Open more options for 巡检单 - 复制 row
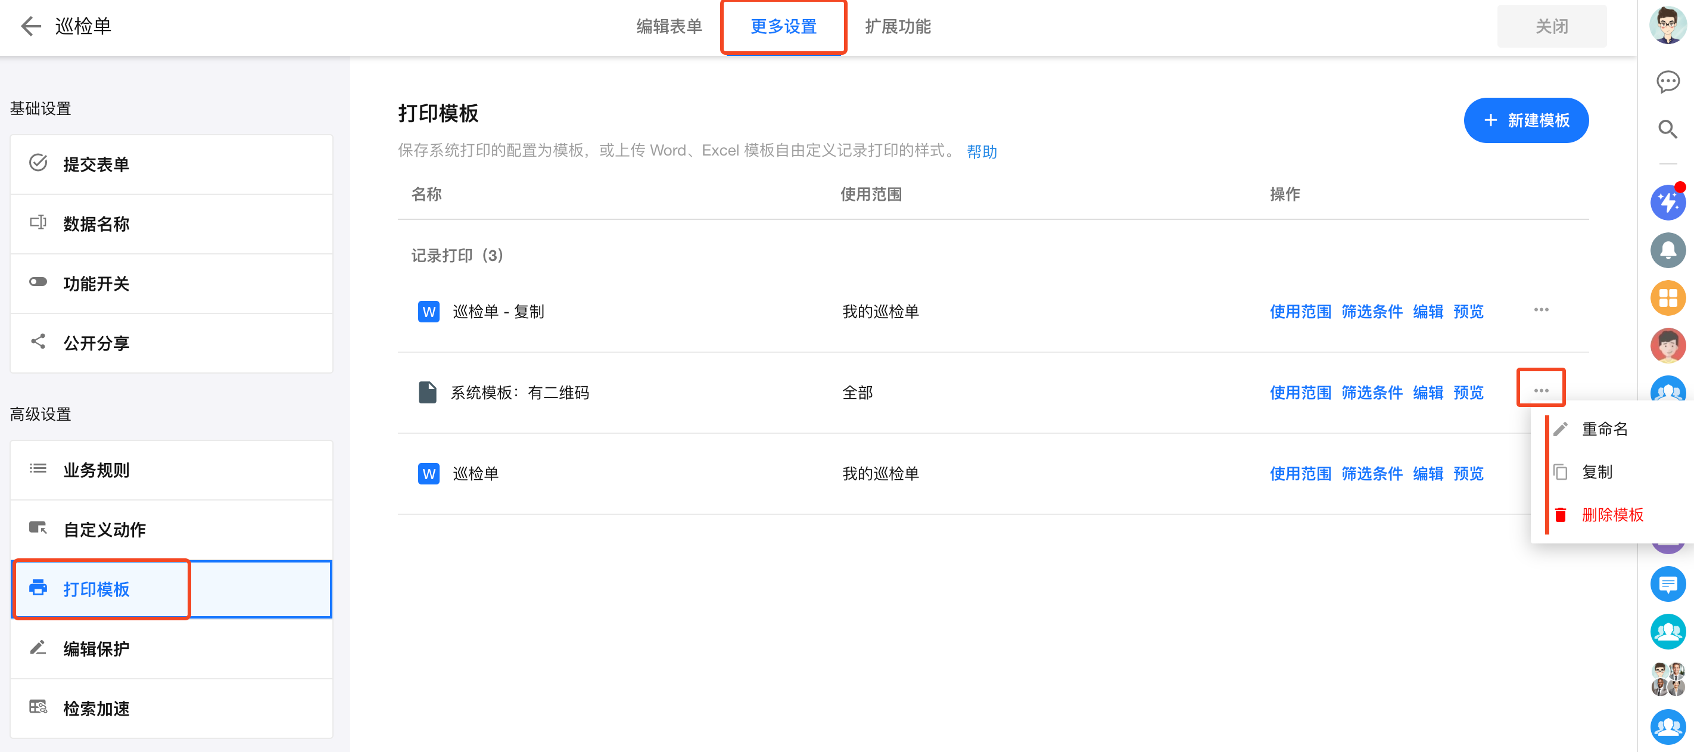The width and height of the screenshot is (1694, 752). (1541, 310)
